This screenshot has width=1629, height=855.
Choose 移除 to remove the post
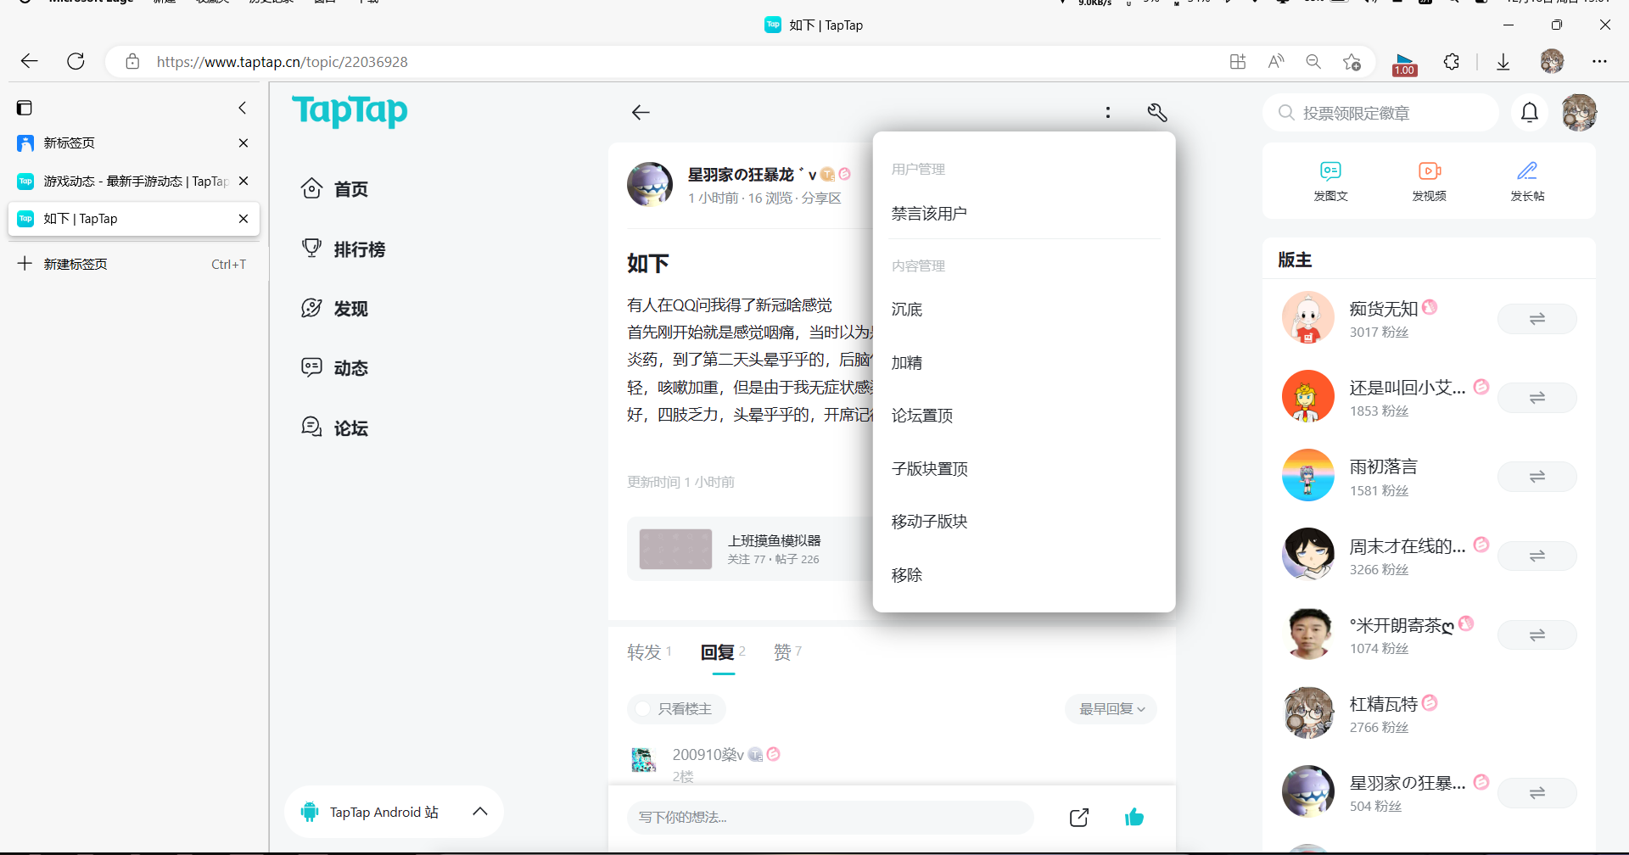click(x=1024, y=575)
